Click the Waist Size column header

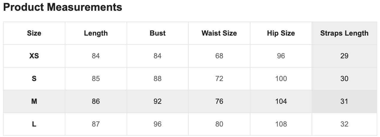tap(219, 33)
